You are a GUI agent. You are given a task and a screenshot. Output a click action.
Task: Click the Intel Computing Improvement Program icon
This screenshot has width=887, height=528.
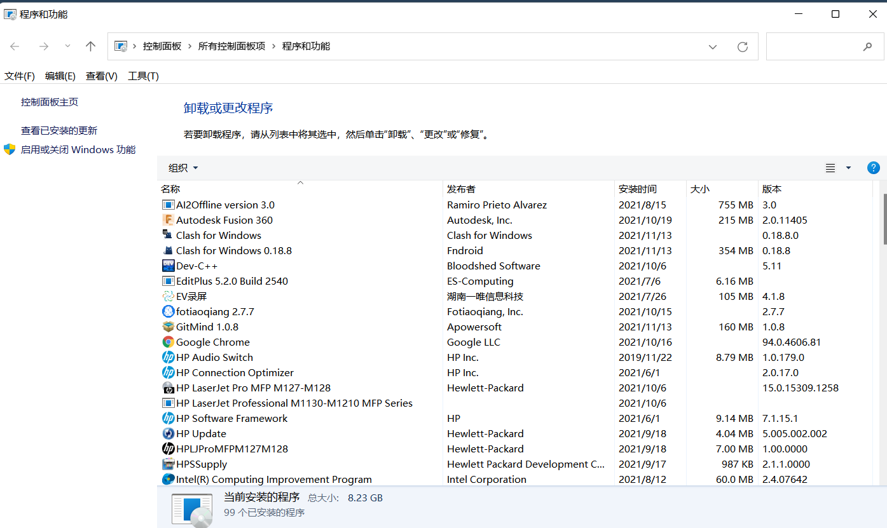point(168,479)
